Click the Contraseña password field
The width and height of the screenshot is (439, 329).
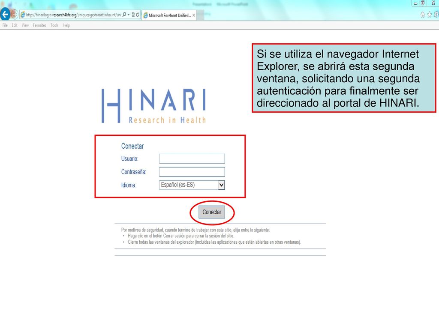[192, 172]
